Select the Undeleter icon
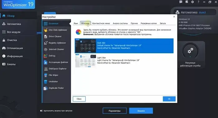 pos(45,82)
